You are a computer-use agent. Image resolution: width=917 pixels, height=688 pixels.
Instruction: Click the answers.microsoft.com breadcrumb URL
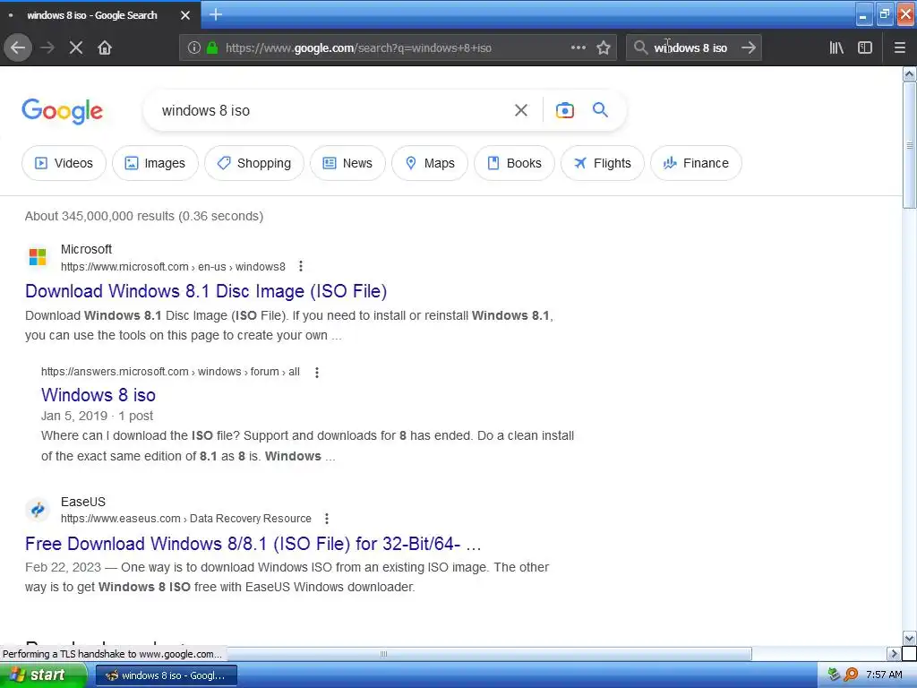pos(170,372)
